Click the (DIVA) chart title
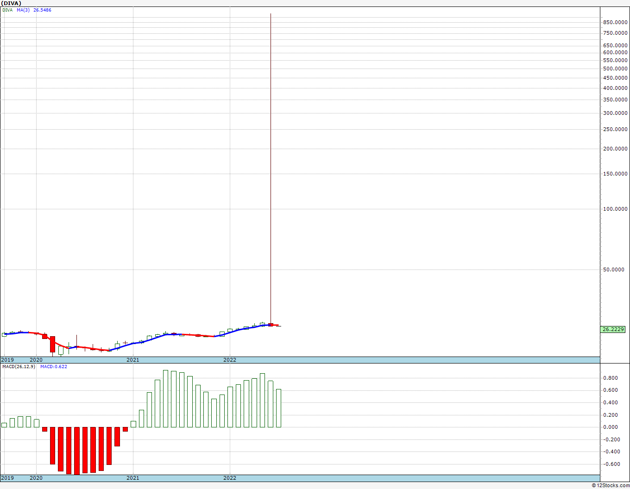This screenshot has width=630, height=489. (11, 3)
